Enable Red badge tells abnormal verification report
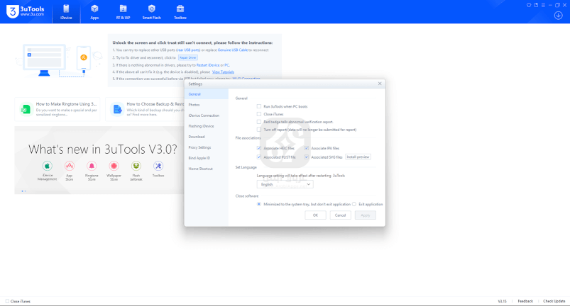The height and width of the screenshot is (306, 570). pyautogui.click(x=259, y=122)
